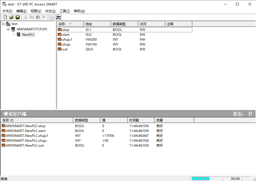Viewport: 256px width, 181px height.
Task: Open the 工具 menu
Action: (64, 11)
